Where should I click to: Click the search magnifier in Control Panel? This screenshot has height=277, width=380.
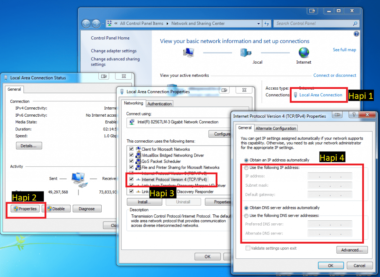coord(355,23)
